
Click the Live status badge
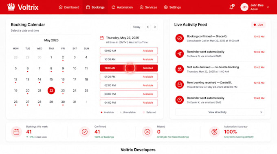click(258, 25)
